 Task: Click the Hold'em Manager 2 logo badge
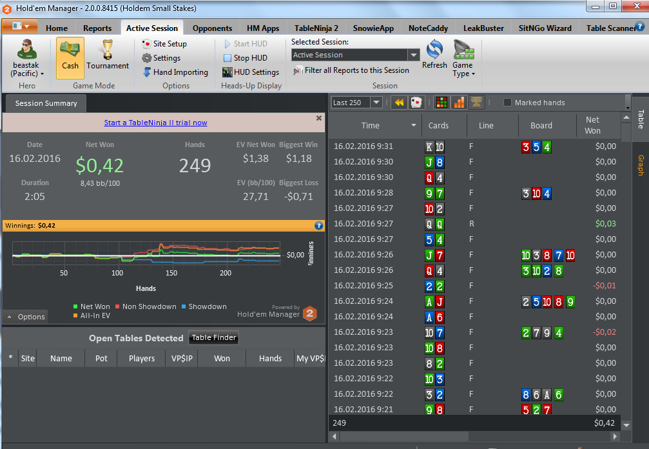[309, 314]
